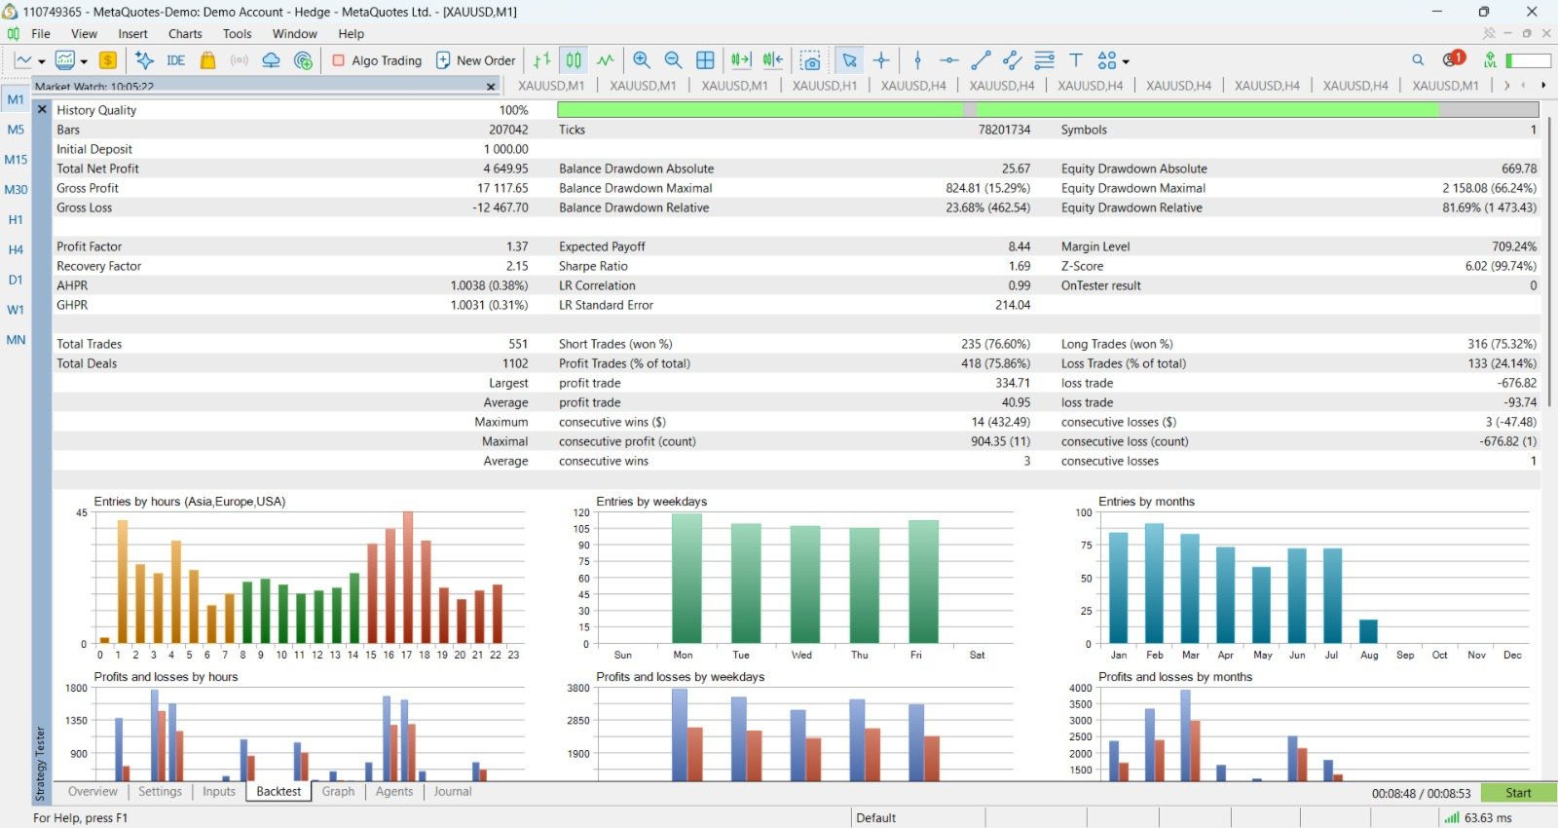Image resolution: width=1558 pixels, height=828 pixels.
Task: Open the Charts menu
Action: tap(185, 33)
